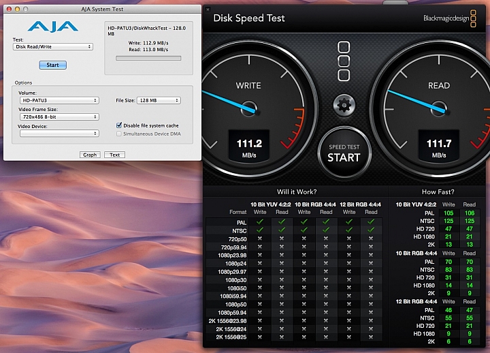Click PAL 10 Bit YUV write checkmark
Image resolution: width=490 pixels, height=353 pixels.
tap(260, 221)
